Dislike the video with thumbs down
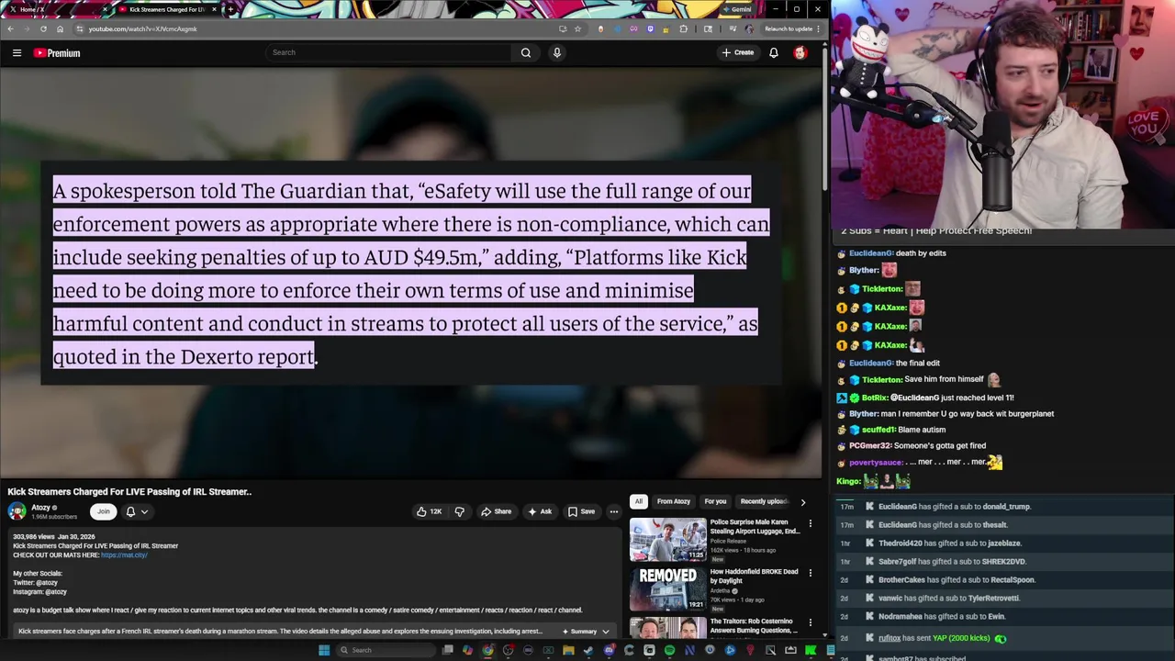1175x661 pixels. 459,511
